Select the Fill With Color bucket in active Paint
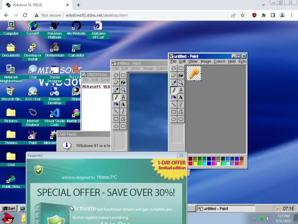Image resolution: width=298 pixels, height=224 pixels. click(181, 76)
